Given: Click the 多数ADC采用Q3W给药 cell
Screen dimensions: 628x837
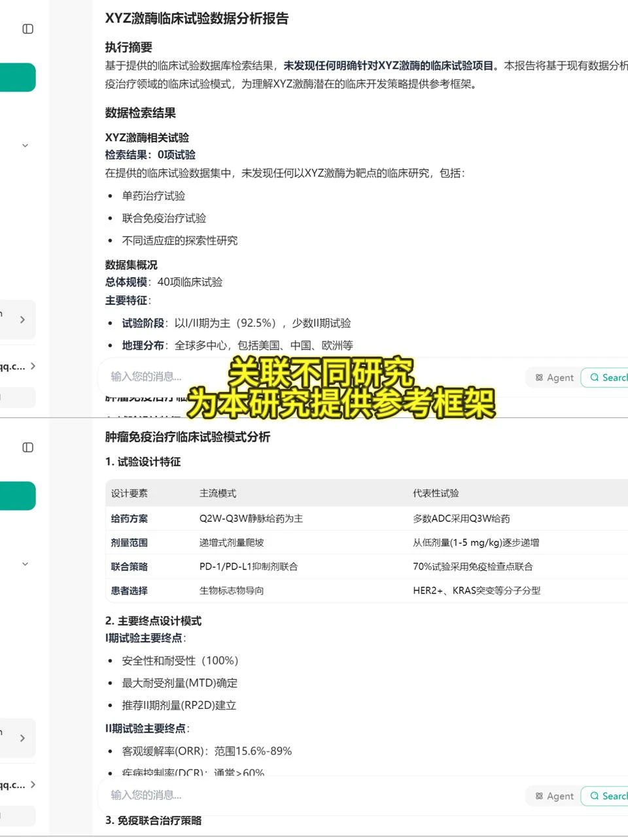Looking at the screenshot, I should coord(461,519).
